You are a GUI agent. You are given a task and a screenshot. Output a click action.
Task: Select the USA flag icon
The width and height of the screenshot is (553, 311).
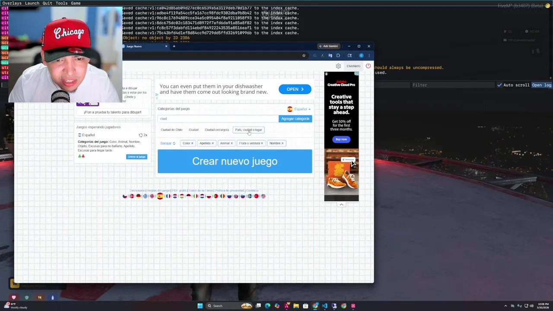263,196
